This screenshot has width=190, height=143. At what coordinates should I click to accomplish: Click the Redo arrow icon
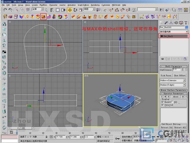click(x=10, y=10)
